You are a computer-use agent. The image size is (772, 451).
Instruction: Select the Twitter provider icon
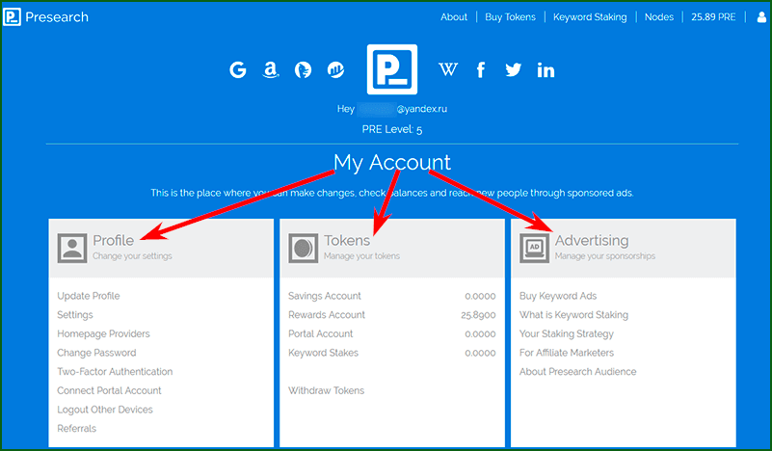pos(513,70)
